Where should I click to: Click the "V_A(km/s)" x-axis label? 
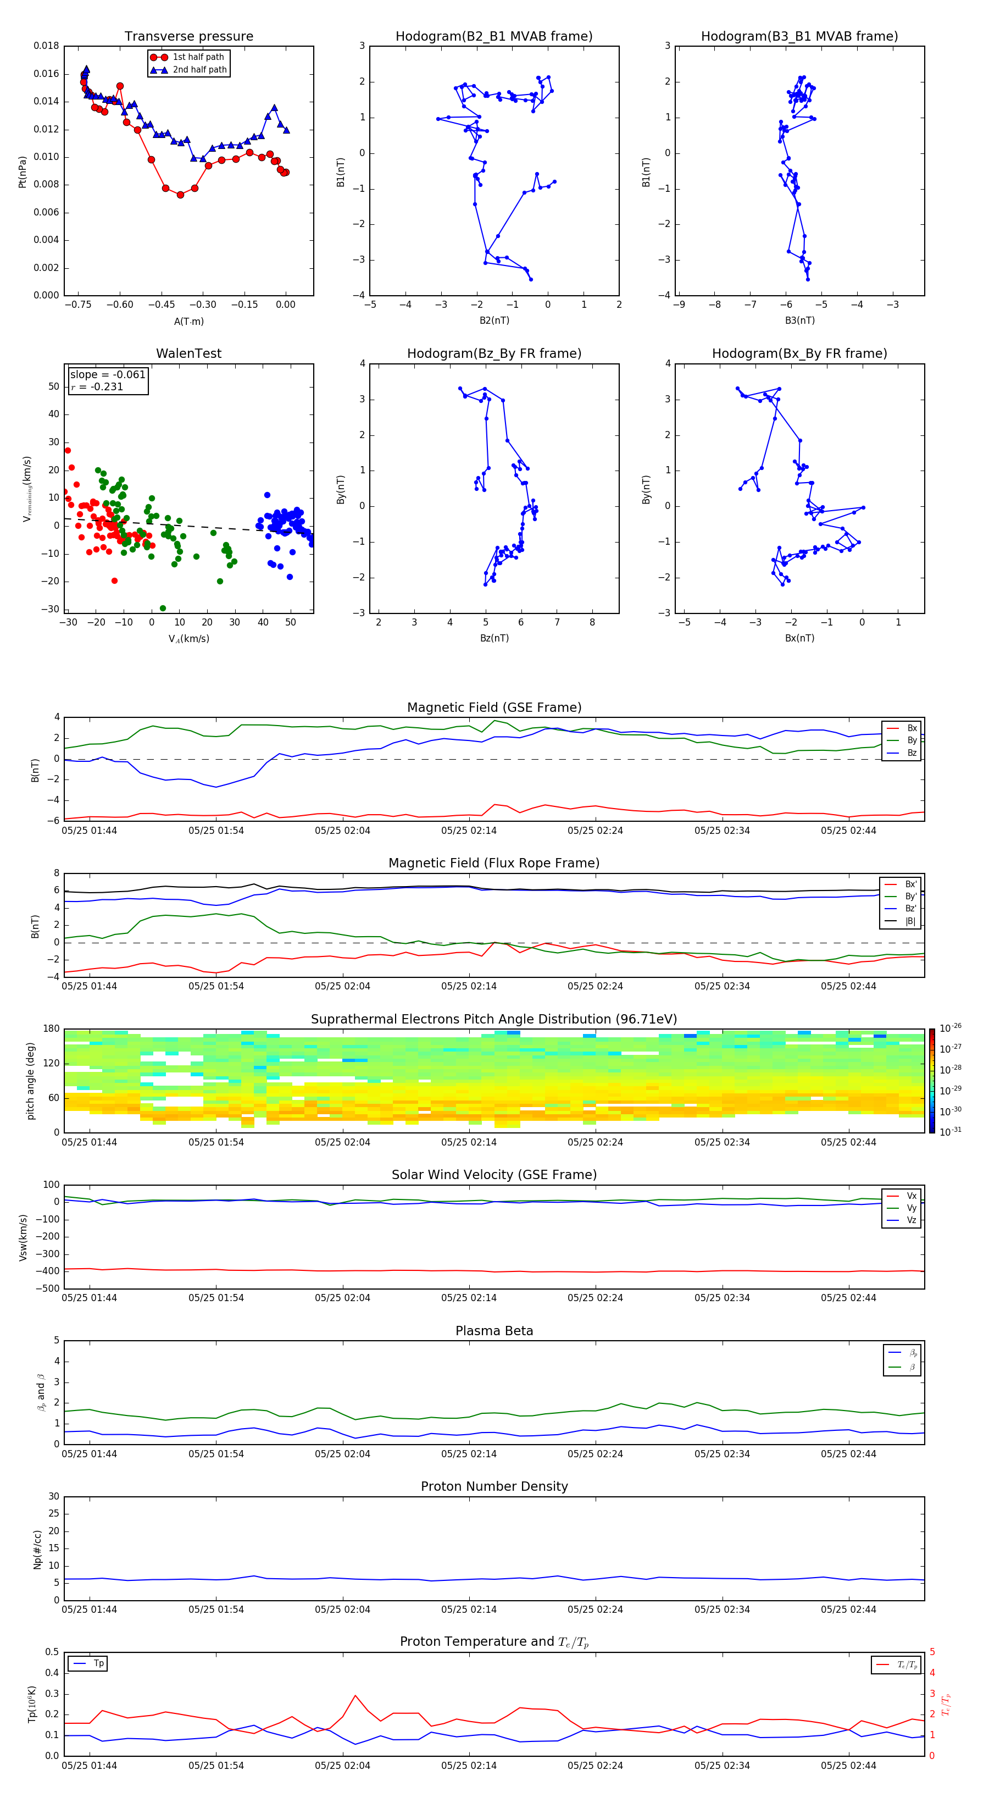pyautogui.click(x=188, y=639)
